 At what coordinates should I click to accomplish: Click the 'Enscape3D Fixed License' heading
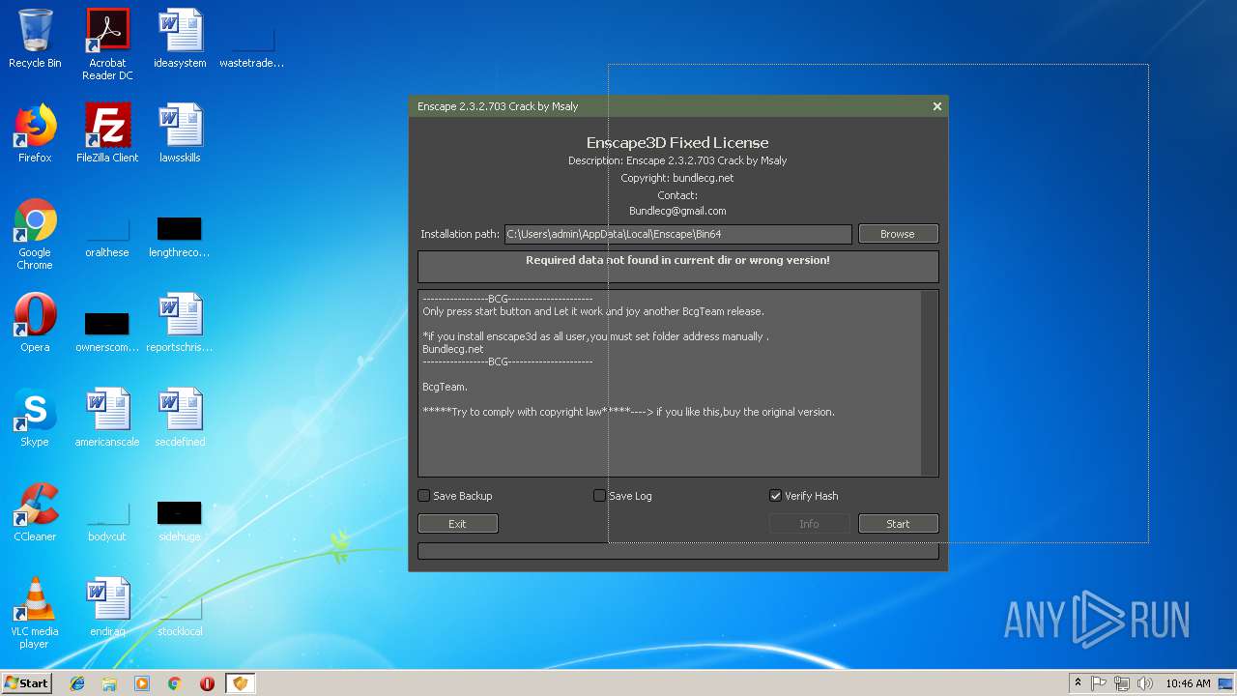[x=677, y=143]
